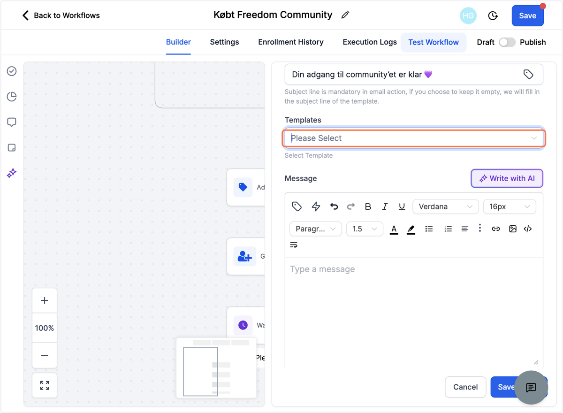
Task: Switch to the Settings tab
Action: [x=224, y=42]
